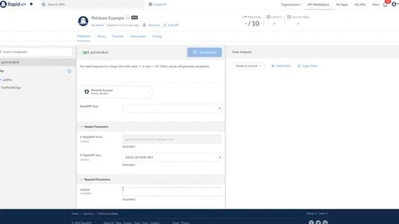Open the code language dropdown
This screenshot has width=399, height=224.
248,66
